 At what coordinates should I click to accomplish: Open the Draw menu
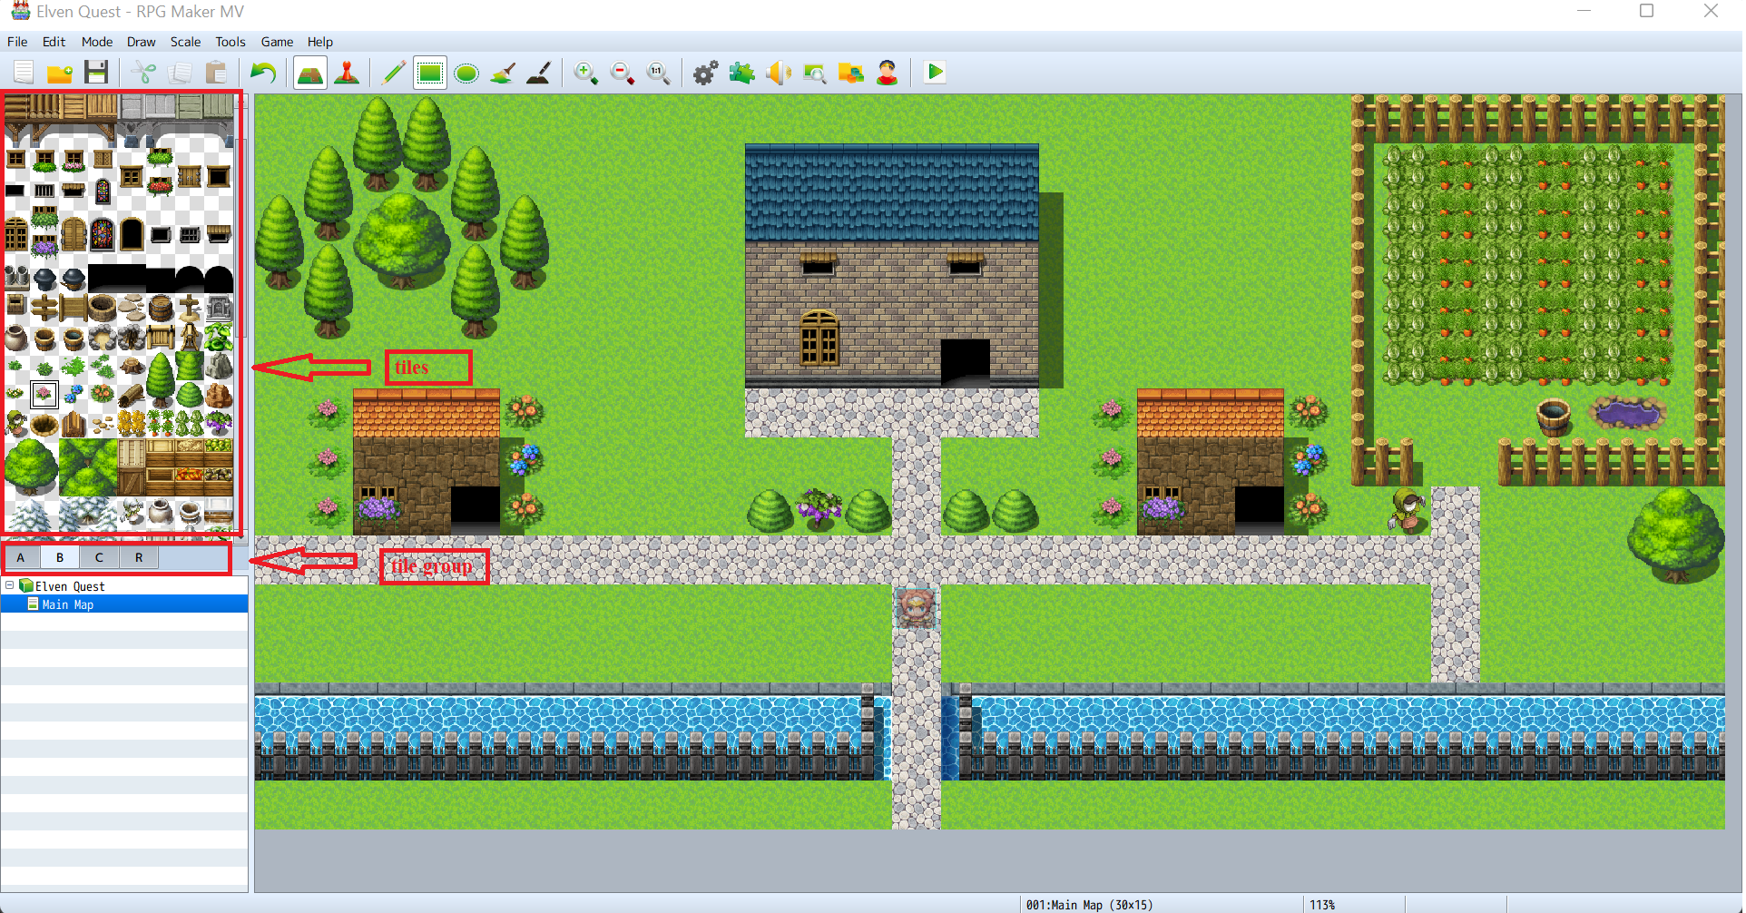tap(141, 42)
